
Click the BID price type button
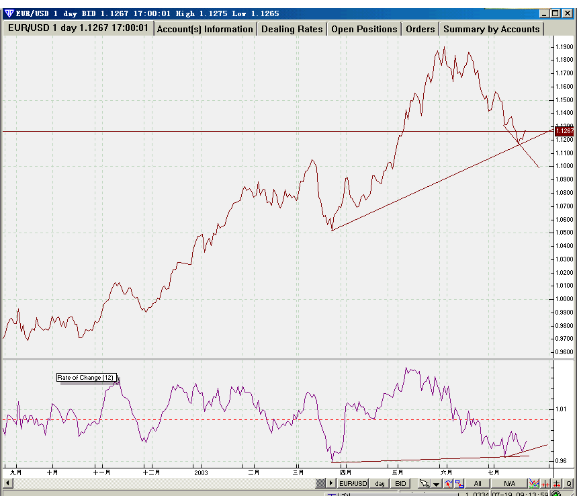pos(400,483)
